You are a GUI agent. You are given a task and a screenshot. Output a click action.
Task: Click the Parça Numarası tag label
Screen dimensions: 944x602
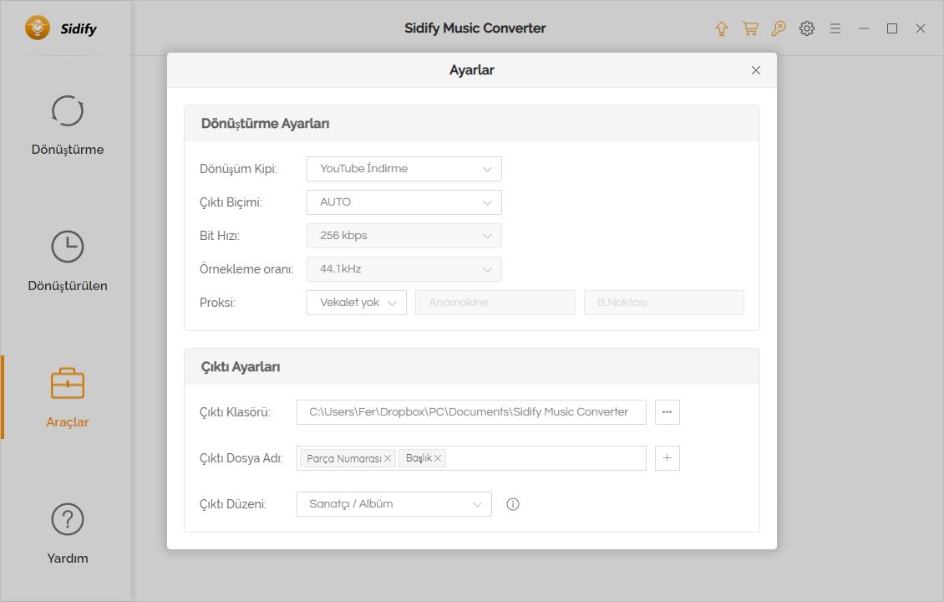click(x=343, y=458)
